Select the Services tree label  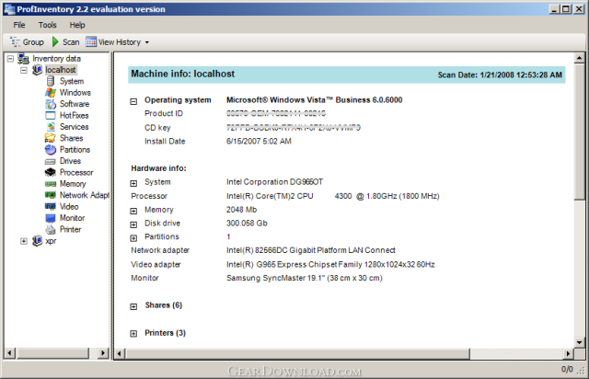point(74,127)
